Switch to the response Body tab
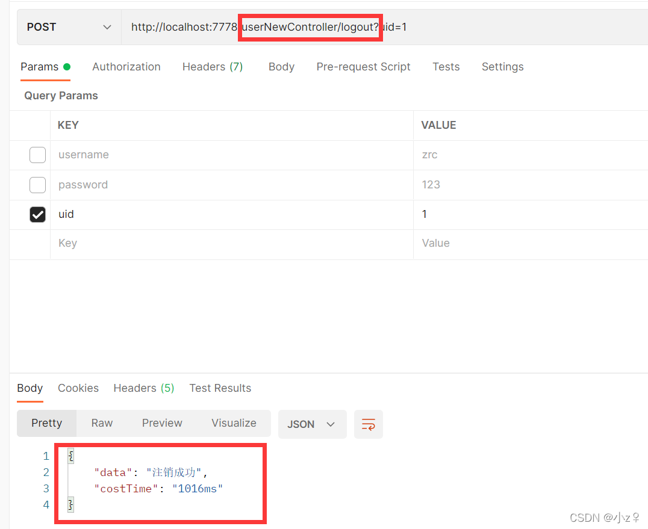The image size is (648, 529). [x=30, y=388]
